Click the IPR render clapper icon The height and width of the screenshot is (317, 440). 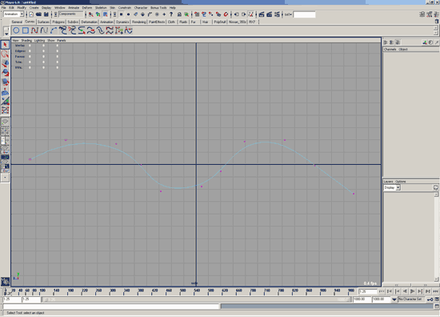coord(269,14)
